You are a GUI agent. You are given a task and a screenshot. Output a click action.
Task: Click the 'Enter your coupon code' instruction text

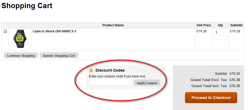click(117, 76)
